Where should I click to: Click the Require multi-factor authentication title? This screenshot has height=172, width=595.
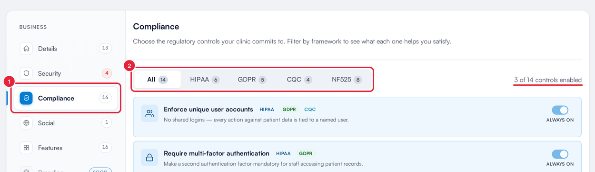pyautogui.click(x=217, y=153)
